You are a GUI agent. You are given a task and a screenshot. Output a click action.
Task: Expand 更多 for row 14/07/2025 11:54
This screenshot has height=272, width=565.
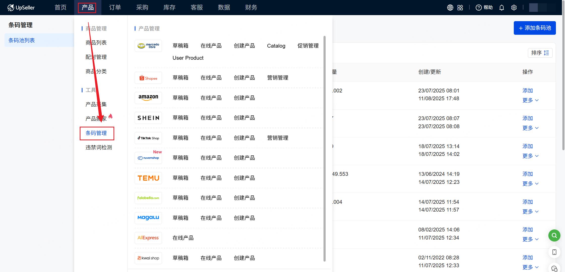[x=530, y=212]
